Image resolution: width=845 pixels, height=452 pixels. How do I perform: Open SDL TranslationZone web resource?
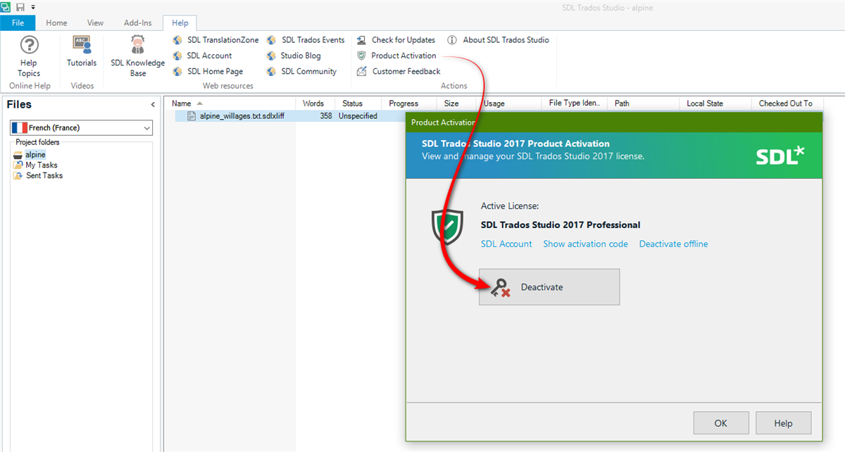coord(220,39)
